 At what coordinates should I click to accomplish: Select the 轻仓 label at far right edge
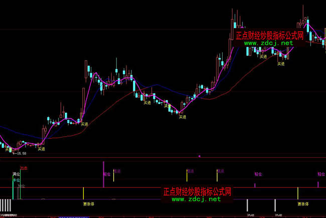(321, 174)
